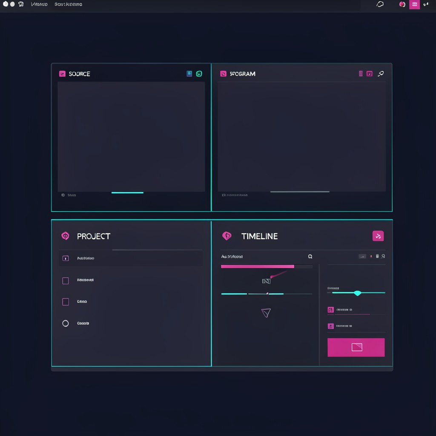Screen dimensions: 436x436
Task: Open the small gray dropdown in Timeline toolbar
Action: [x=362, y=256]
